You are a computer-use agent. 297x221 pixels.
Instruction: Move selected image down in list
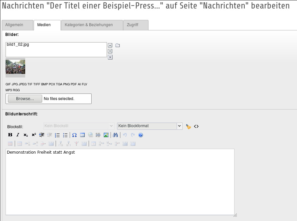click(110, 51)
